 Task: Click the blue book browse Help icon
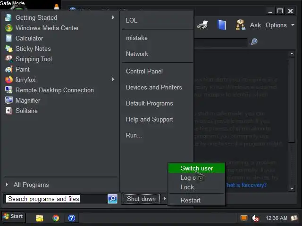(x=221, y=25)
